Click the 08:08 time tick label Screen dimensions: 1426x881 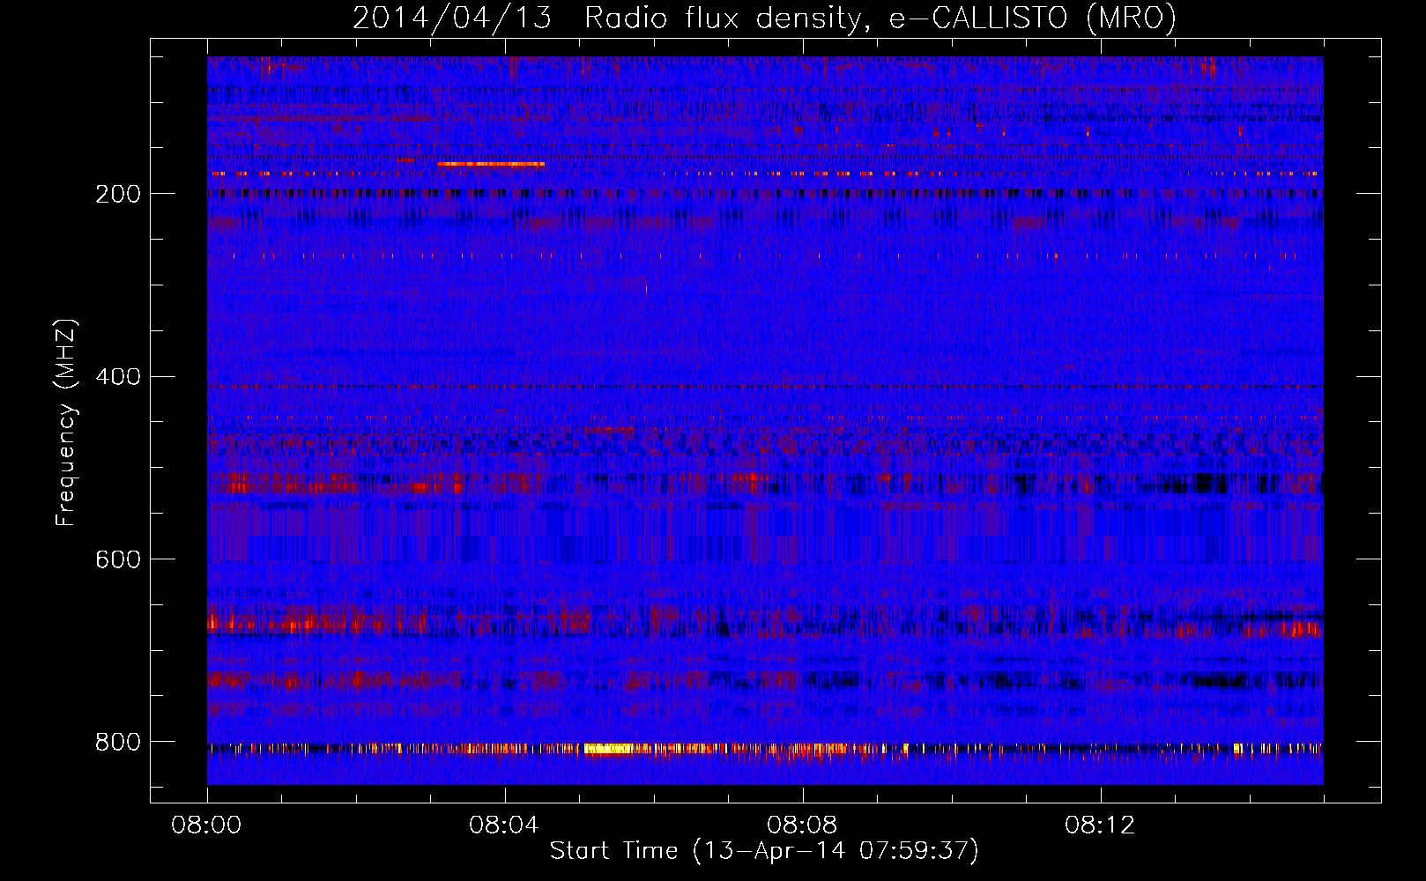pyautogui.click(x=802, y=825)
